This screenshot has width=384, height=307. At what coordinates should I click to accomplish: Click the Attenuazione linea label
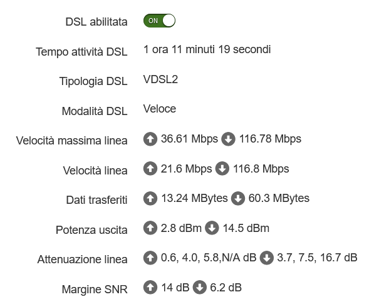pos(82,259)
